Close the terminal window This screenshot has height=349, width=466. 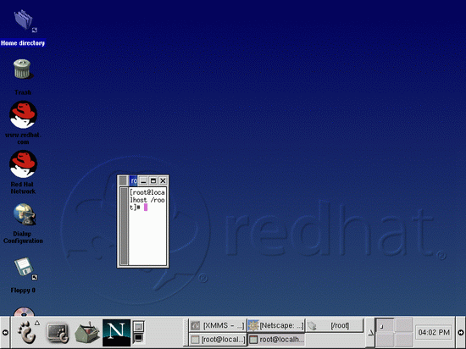pos(163,180)
